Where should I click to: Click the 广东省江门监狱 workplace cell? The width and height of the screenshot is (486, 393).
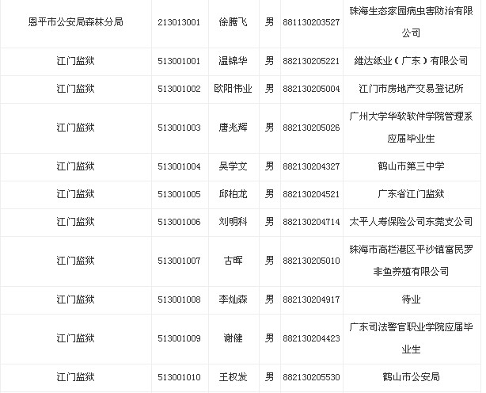[x=410, y=194]
